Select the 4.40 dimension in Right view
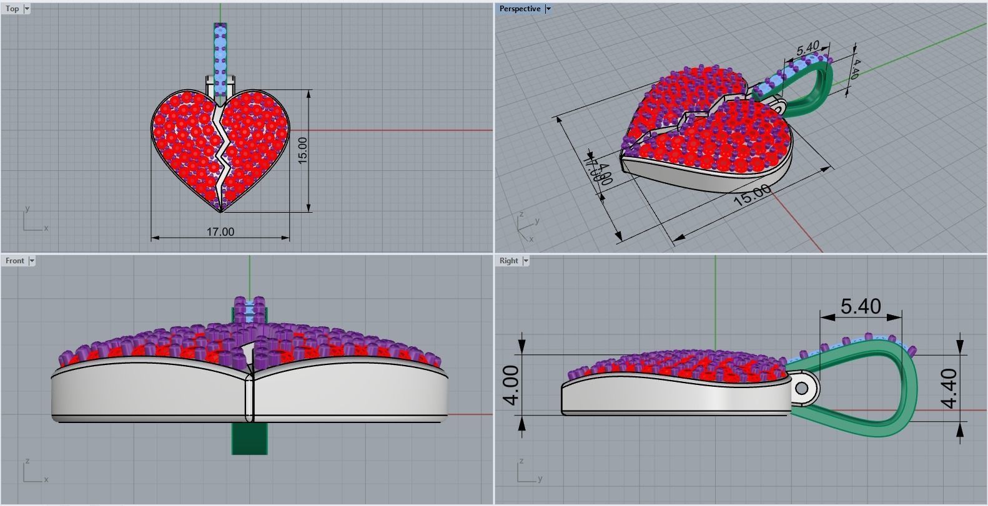 (x=949, y=388)
